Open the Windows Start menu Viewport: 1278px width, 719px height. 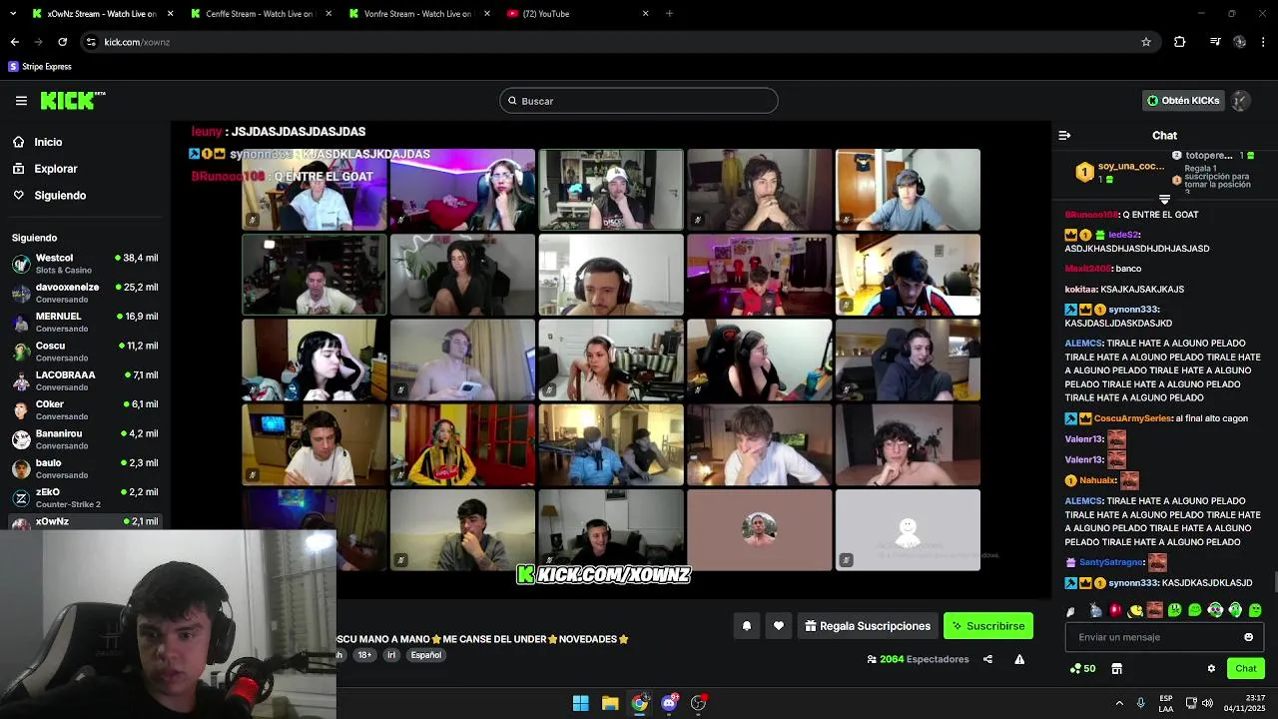[580, 703]
